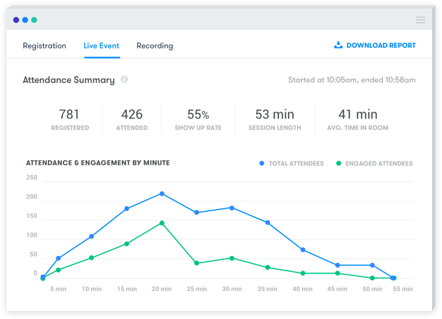Screen dimensions: 442x319
Task: Click the download arrow icon
Action: coord(338,45)
